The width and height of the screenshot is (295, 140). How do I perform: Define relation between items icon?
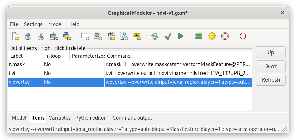tap(111, 36)
